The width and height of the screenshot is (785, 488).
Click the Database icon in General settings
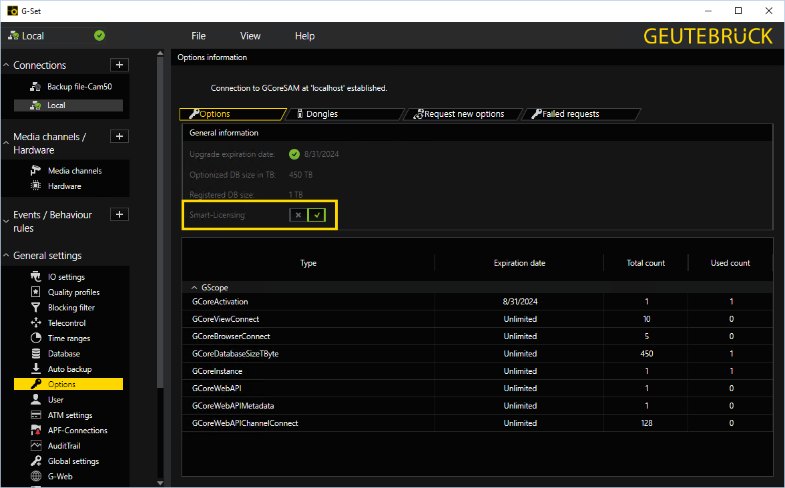[x=36, y=354]
